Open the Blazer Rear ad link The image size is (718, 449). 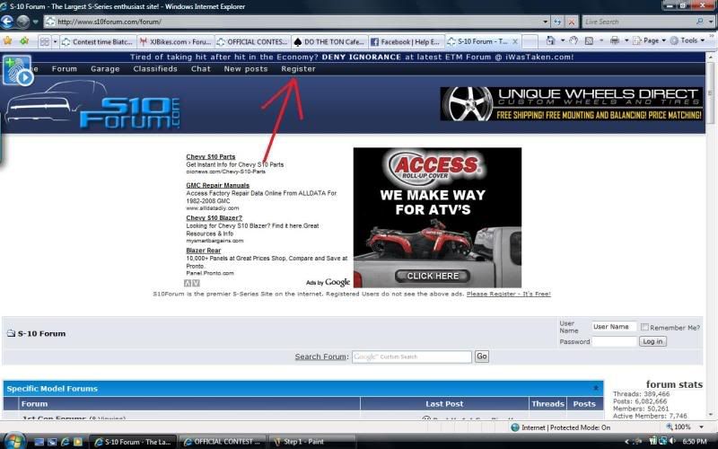pos(204,251)
